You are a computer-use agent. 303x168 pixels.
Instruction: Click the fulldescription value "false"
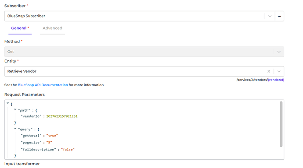tap(68, 149)
